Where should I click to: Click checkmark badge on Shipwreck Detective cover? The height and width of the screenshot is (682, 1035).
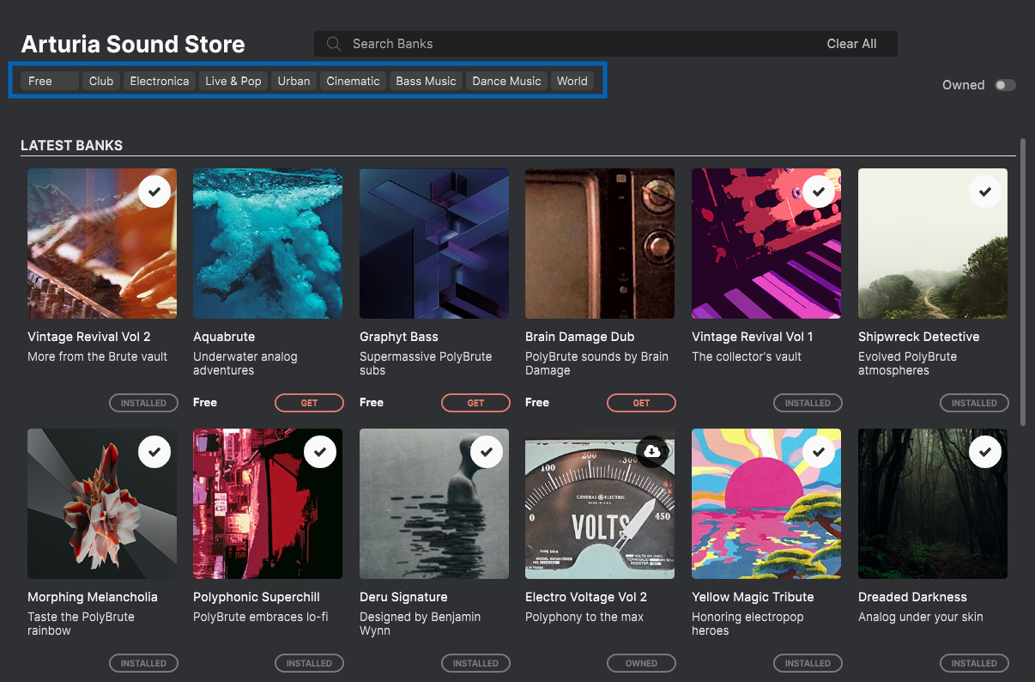click(985, 192)
